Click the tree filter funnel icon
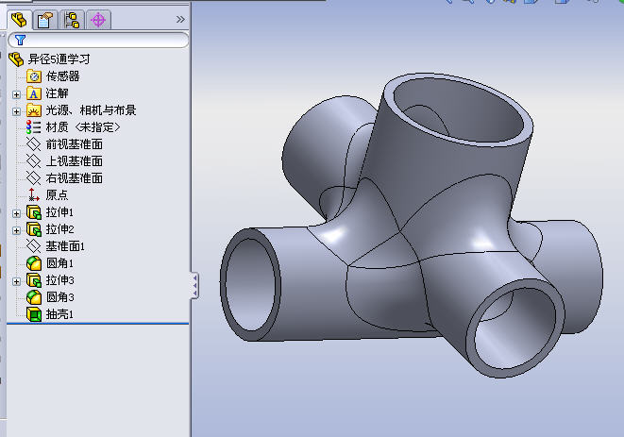The height and width of the screenshot is (437, 624). pyautogui.click(x=20, y=40)
